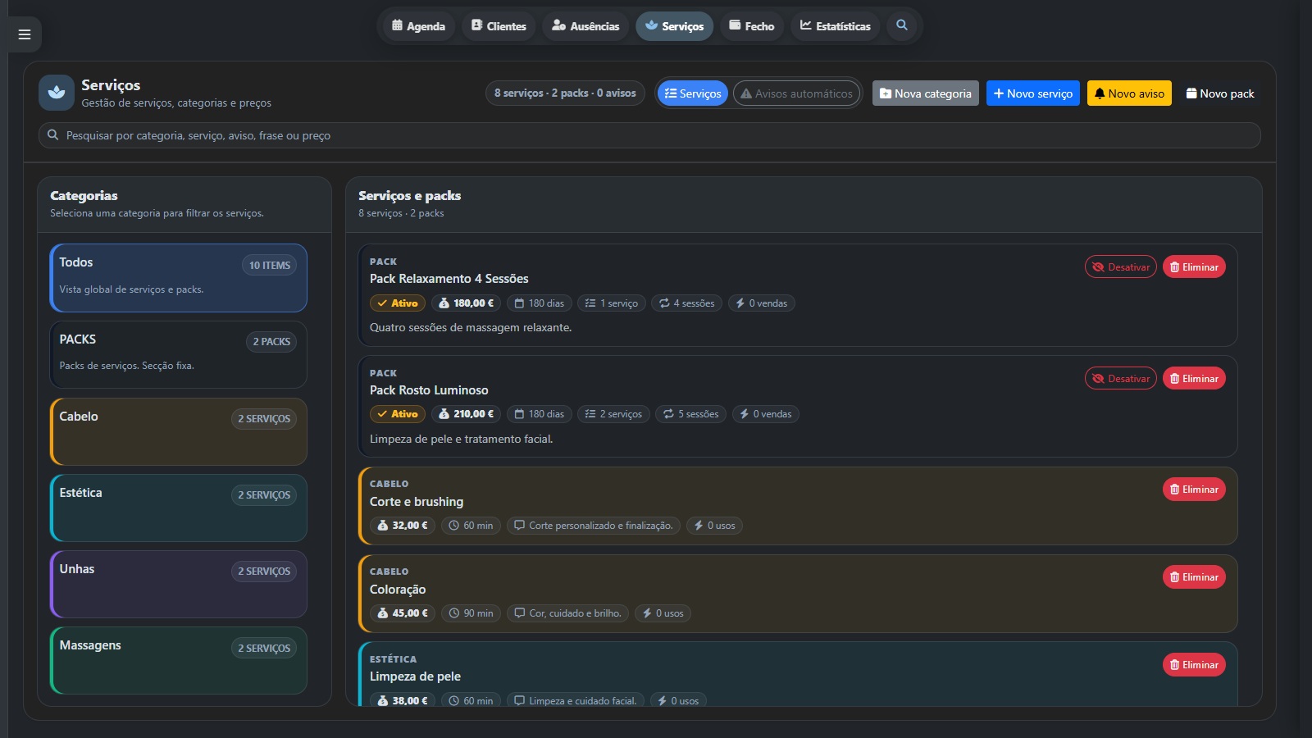Viewport: 1312px width, 738px height.
Task: Delete the Limpeza de pele service
Action: [1194, 664]
